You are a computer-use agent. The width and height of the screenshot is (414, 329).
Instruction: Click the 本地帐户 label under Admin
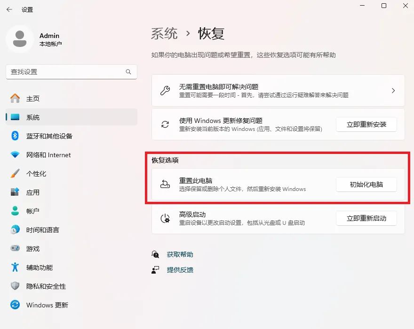click(x=50, y=44)
